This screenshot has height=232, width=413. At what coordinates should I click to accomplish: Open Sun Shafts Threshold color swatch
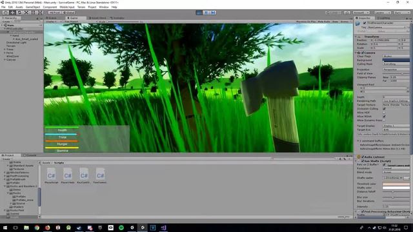click(396, 184)
